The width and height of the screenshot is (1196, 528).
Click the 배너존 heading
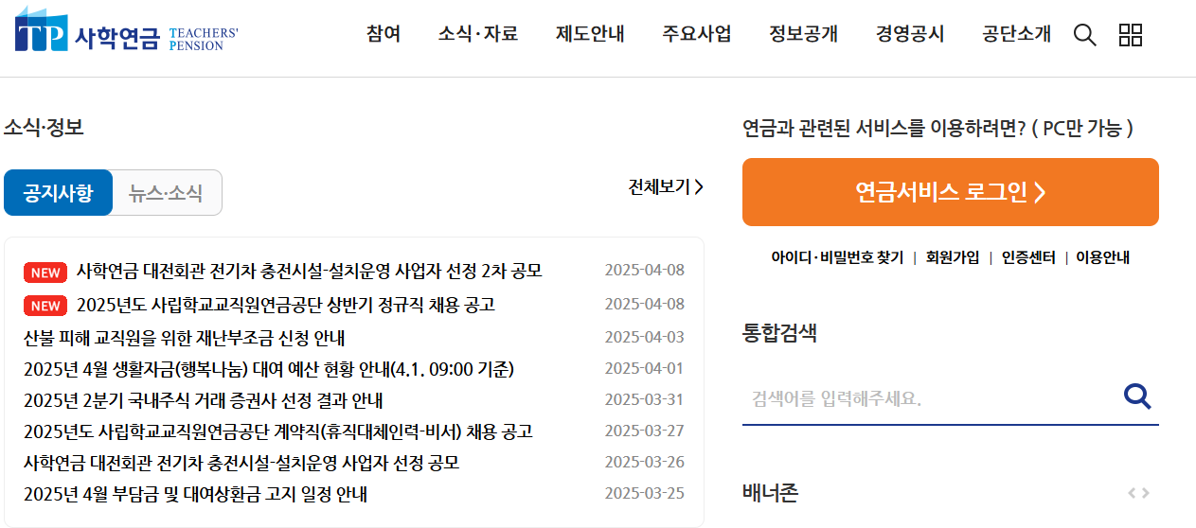[x=770, y=492]
